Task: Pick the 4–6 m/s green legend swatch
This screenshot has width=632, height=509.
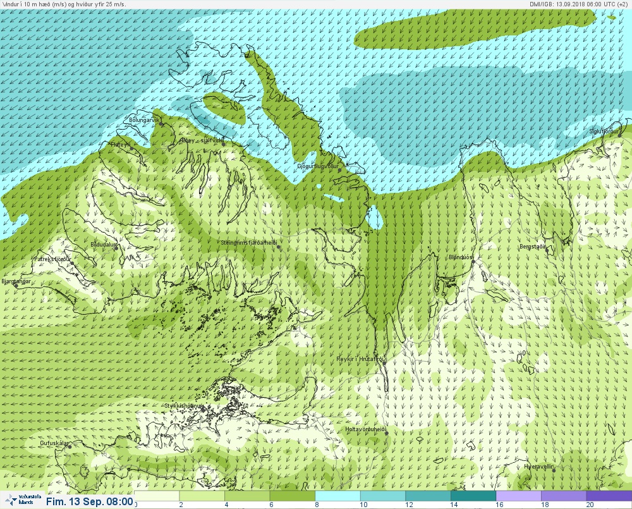Action: (247, 496)
